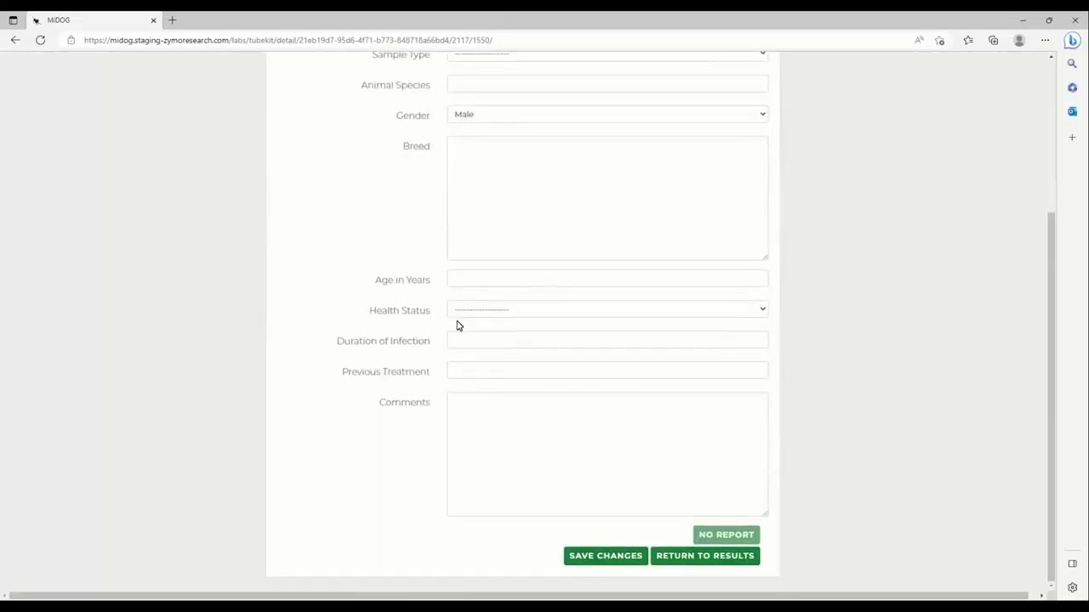Click the Health Status label
The image size is (1089, 612).
400,310
